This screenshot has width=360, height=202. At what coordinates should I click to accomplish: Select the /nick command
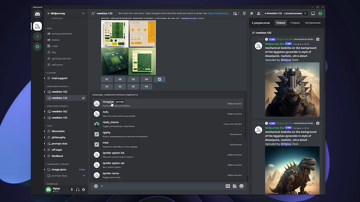pyautogui.click(x=168, y=144)
